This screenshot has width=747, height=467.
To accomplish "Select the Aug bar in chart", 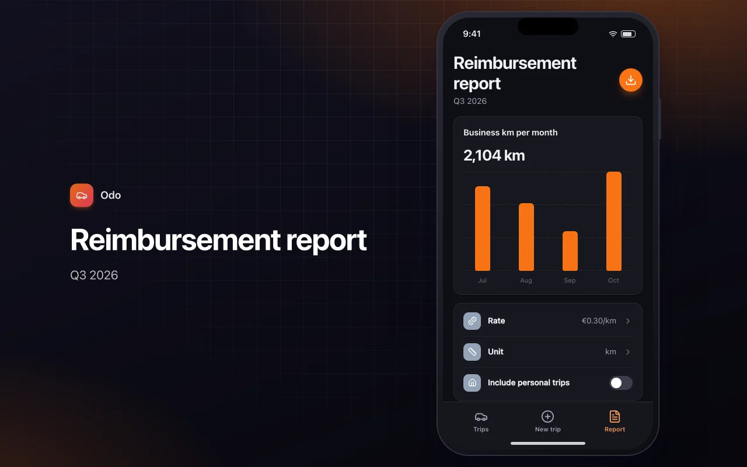I will pos(526,237).
